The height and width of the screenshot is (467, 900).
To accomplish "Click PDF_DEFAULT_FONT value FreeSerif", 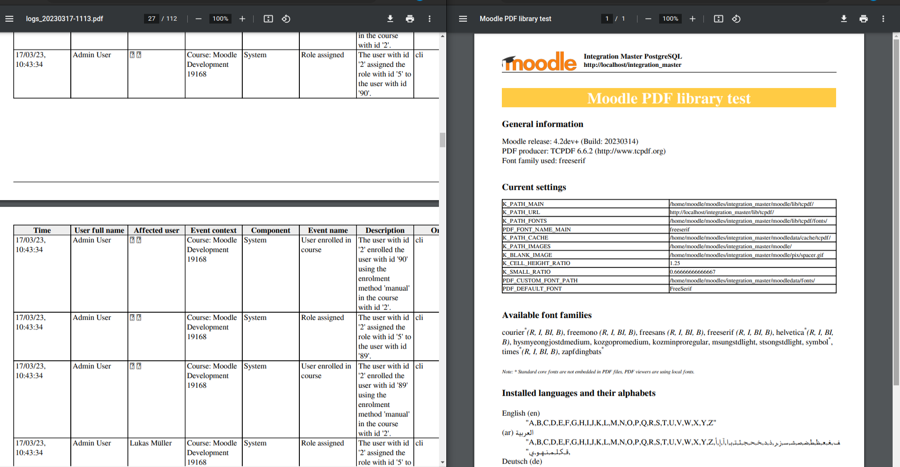I will pyautogui.click(x=752, y=289).
